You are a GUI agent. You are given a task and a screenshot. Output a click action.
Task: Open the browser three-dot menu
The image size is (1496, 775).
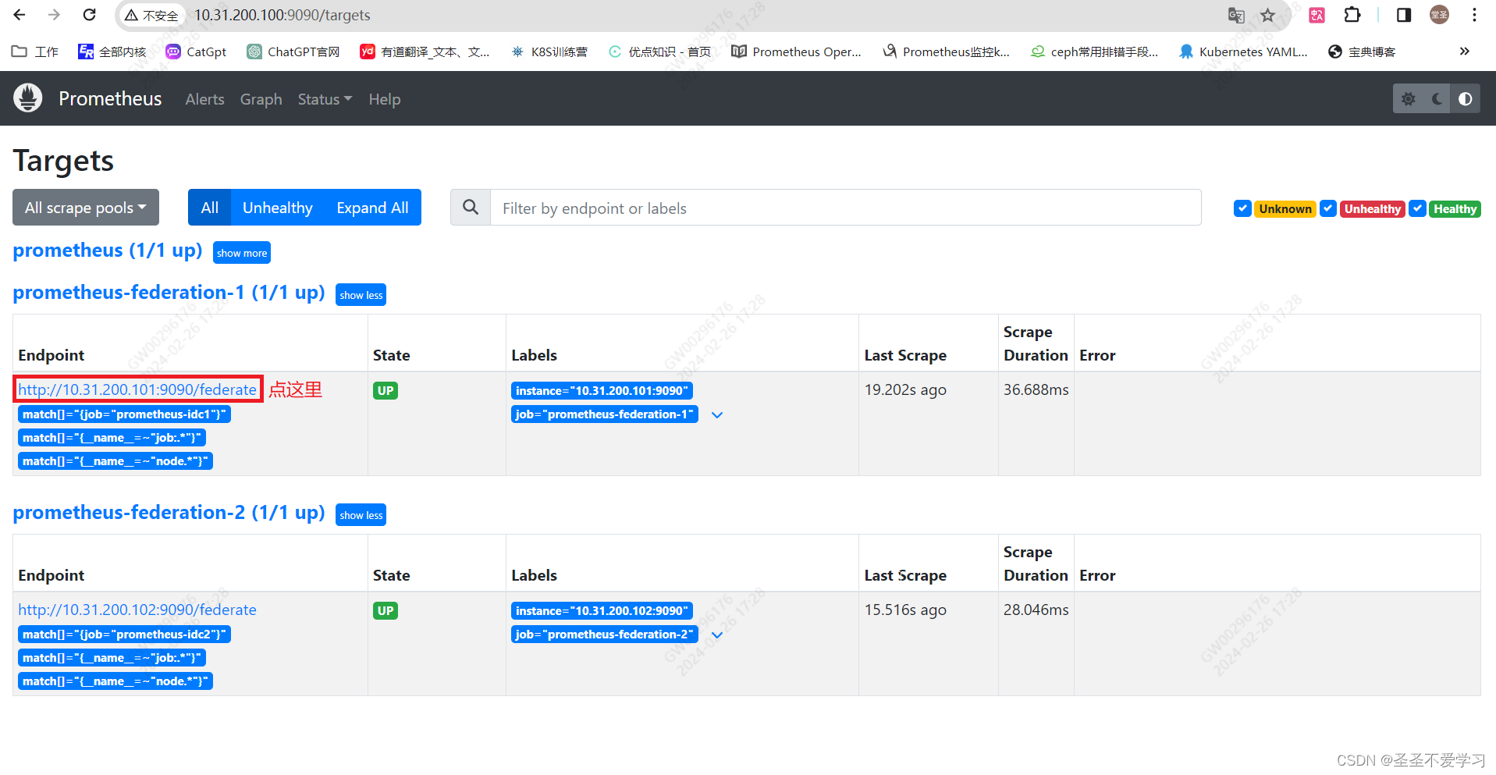click(1474, 15)
